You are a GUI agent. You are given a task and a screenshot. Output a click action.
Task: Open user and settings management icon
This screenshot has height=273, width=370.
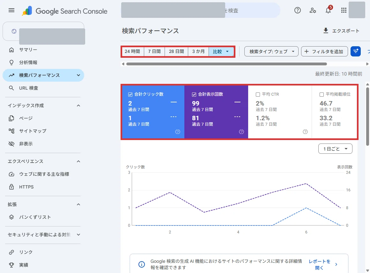(x=313, y=11)
